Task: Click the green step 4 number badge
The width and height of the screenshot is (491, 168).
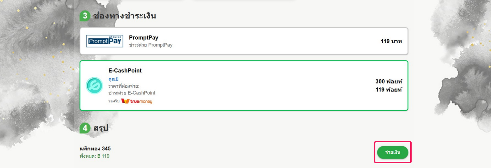Action: point(85,128)
